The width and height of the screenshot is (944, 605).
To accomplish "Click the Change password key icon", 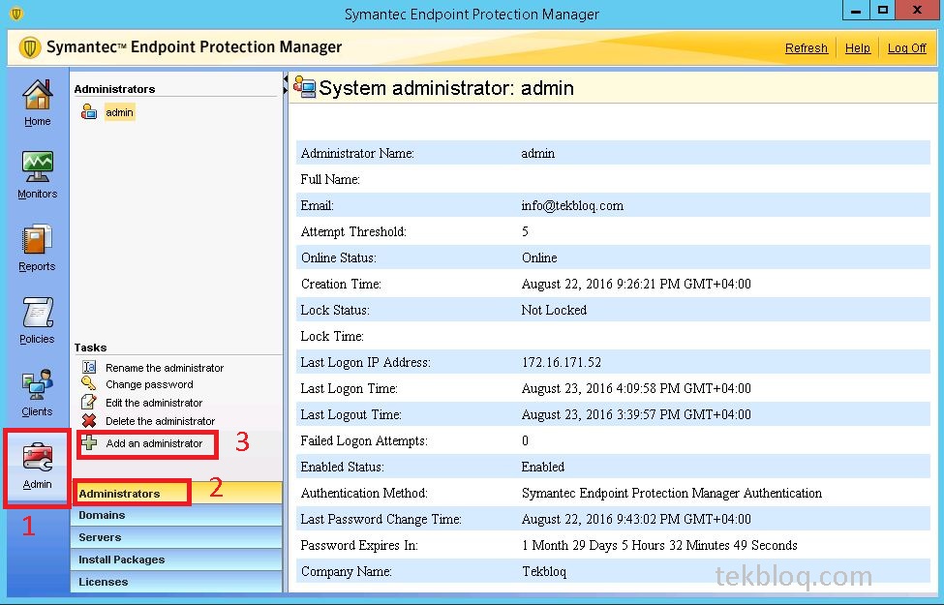I will pyautogui.click(x=89, y=384).
